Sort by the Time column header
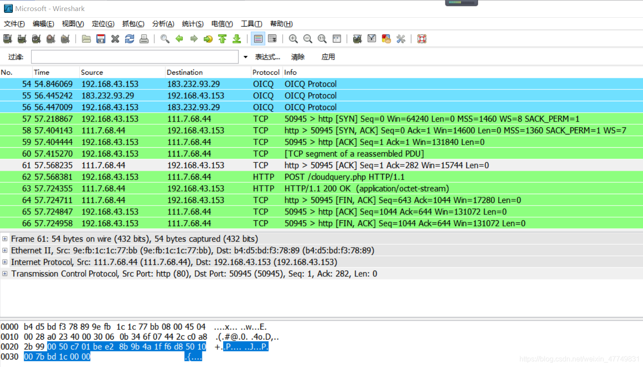Screen dimensions: 643x367 click(x=56, y=72)
